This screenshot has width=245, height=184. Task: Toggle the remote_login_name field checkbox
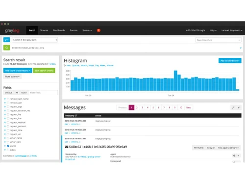click(8, 99)
